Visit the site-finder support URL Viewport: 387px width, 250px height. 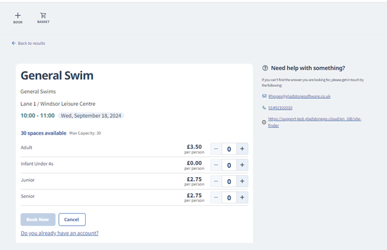tap(315, 122)
